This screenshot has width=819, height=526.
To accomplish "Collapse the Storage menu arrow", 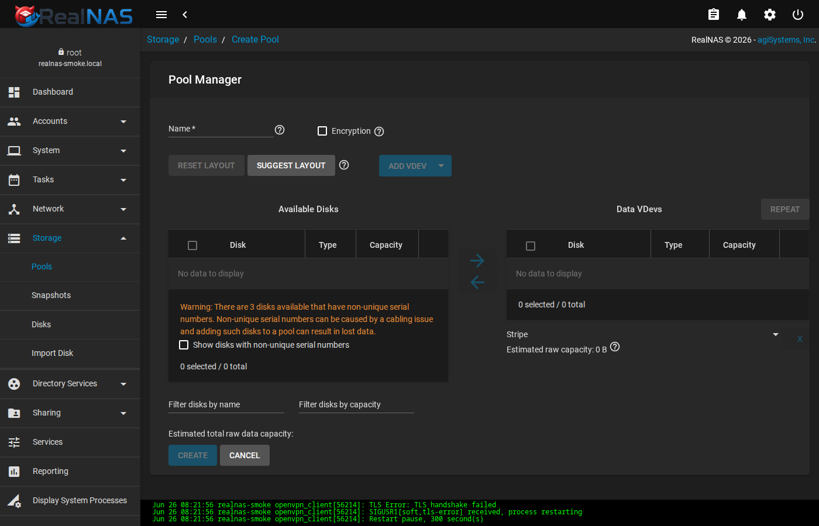I will [x=123, y=238].
